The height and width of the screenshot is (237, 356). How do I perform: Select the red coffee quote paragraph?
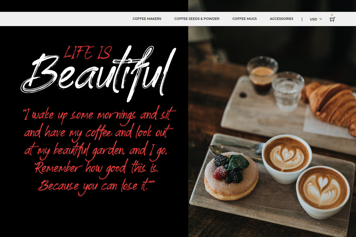tap(99, 150)
